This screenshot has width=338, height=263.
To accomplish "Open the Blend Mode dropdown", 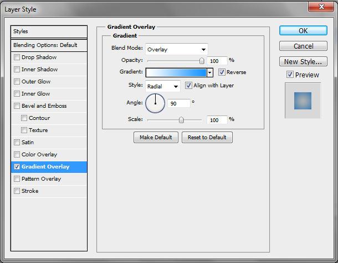I will pos(177,50).
